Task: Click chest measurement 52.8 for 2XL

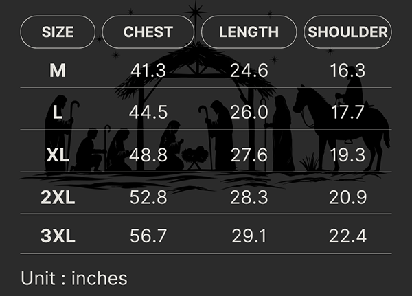Action: (148, 198)
